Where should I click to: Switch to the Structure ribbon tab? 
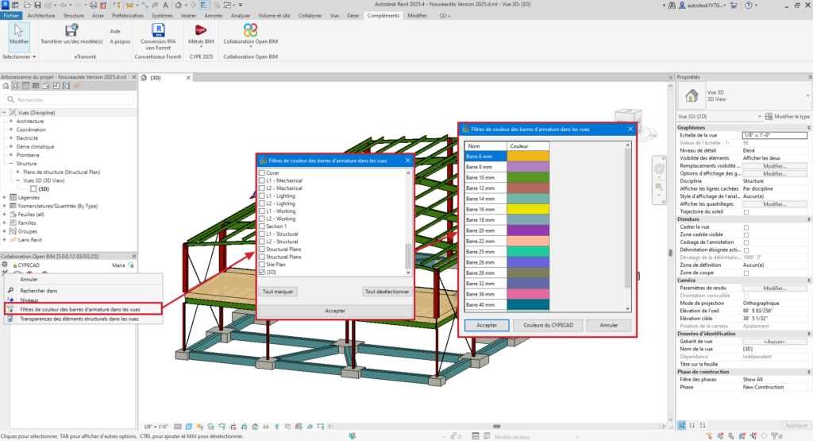coord(73,16)
